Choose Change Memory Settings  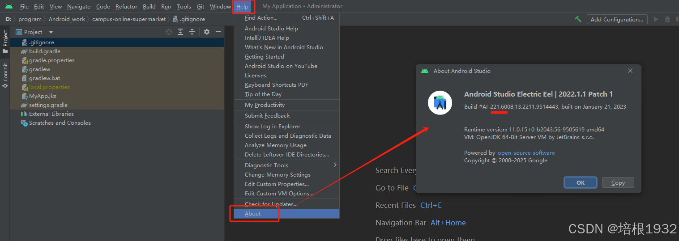pyautogui.click(x=286, y=174)
